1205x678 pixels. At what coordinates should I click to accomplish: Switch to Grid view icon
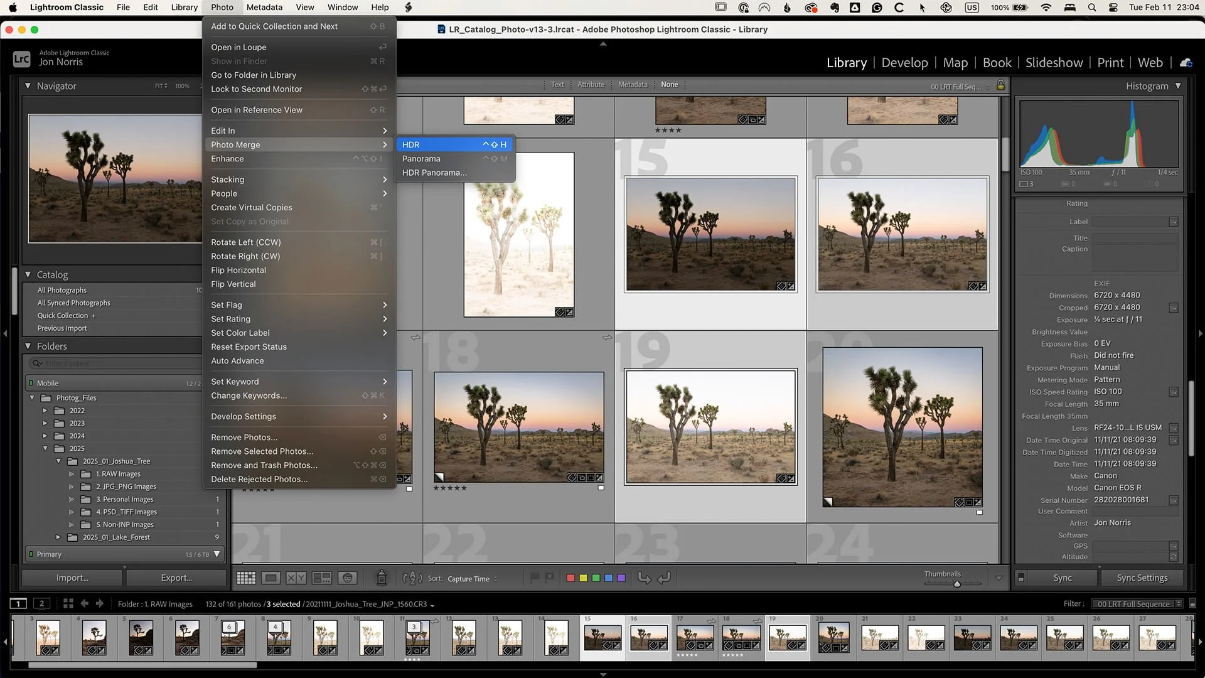pos(245,578)
